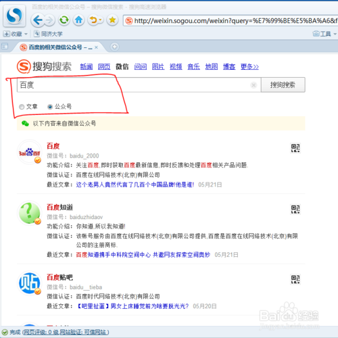Switch to 新闻 search category
The image size is (338, 338).
point(87,66)
